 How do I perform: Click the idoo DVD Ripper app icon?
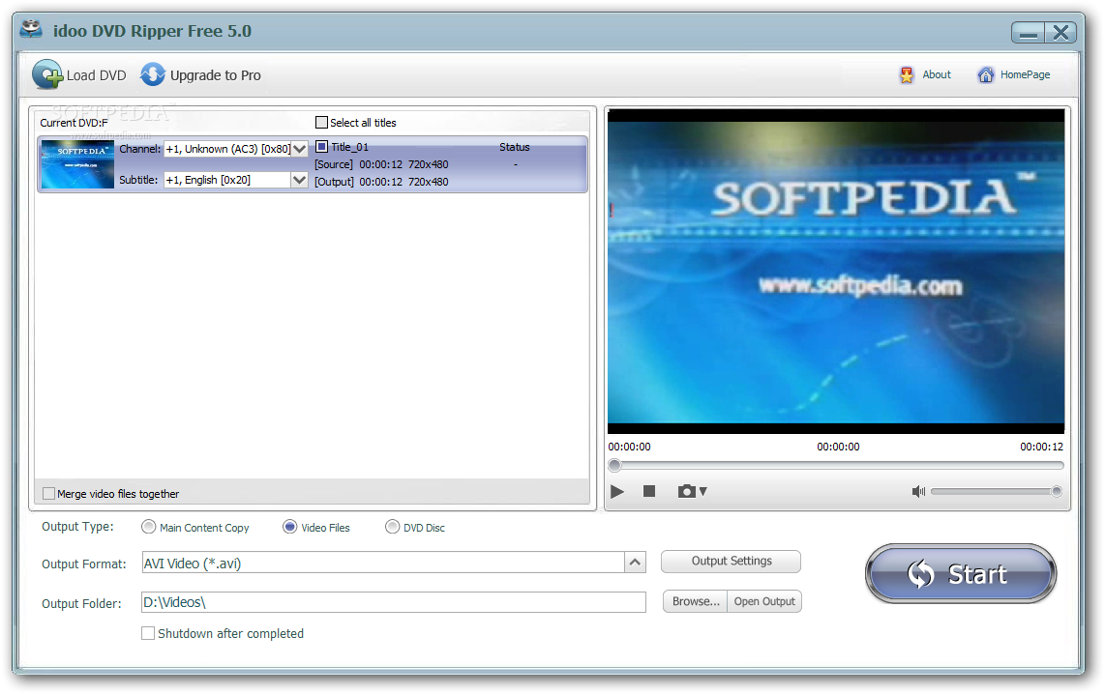[x=31, y=30]
